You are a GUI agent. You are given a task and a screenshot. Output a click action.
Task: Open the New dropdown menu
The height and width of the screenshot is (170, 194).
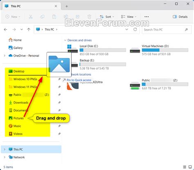point(13,17)
